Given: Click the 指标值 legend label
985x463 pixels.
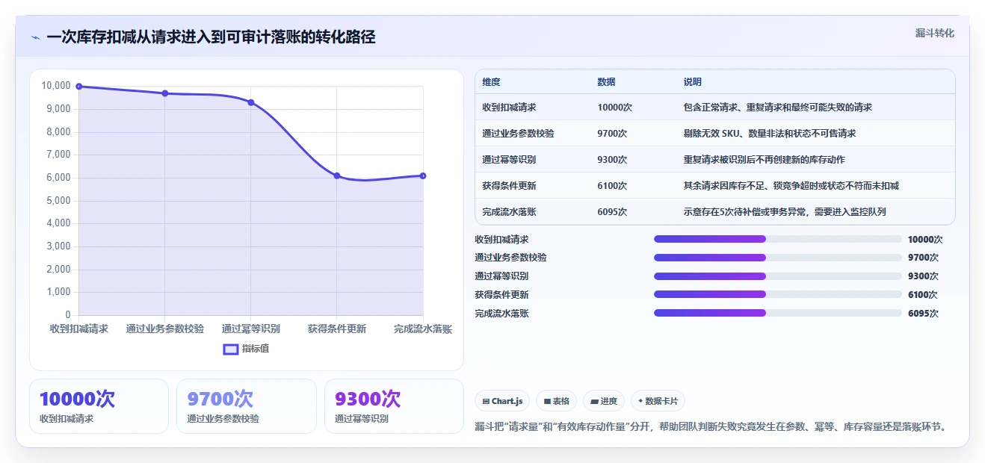Looking at the screenshot, I should pos(255,349).
